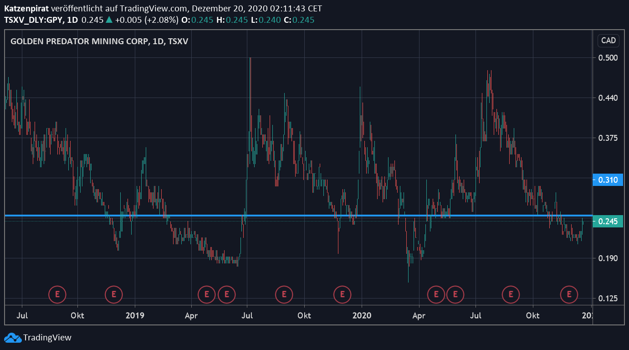
Task: Click the first earnings marker after Jul 2018
Action: point(57,294)
